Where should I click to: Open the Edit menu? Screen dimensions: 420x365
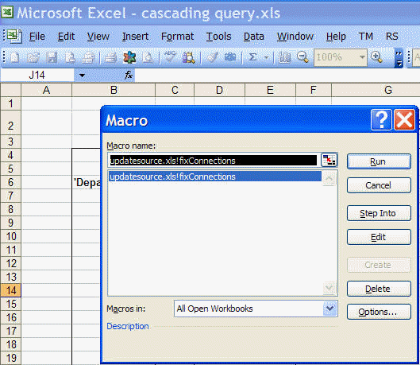click(x=66, y=37)
